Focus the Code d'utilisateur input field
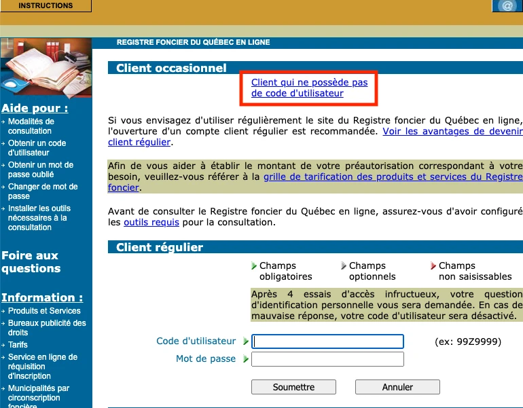Viewport: 523px width, 408px height. click(x=327, y=341)
